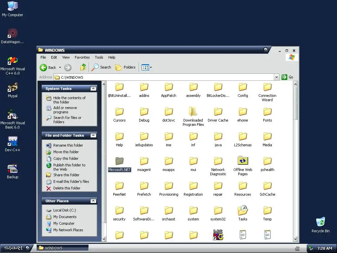
Task: Open My Computer desktop icon
Action: click(13, 9)
